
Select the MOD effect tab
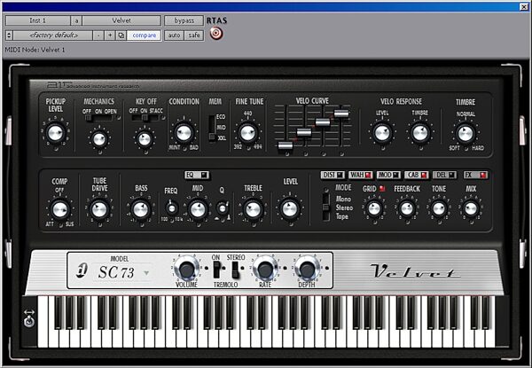click(x=388, y=175)
